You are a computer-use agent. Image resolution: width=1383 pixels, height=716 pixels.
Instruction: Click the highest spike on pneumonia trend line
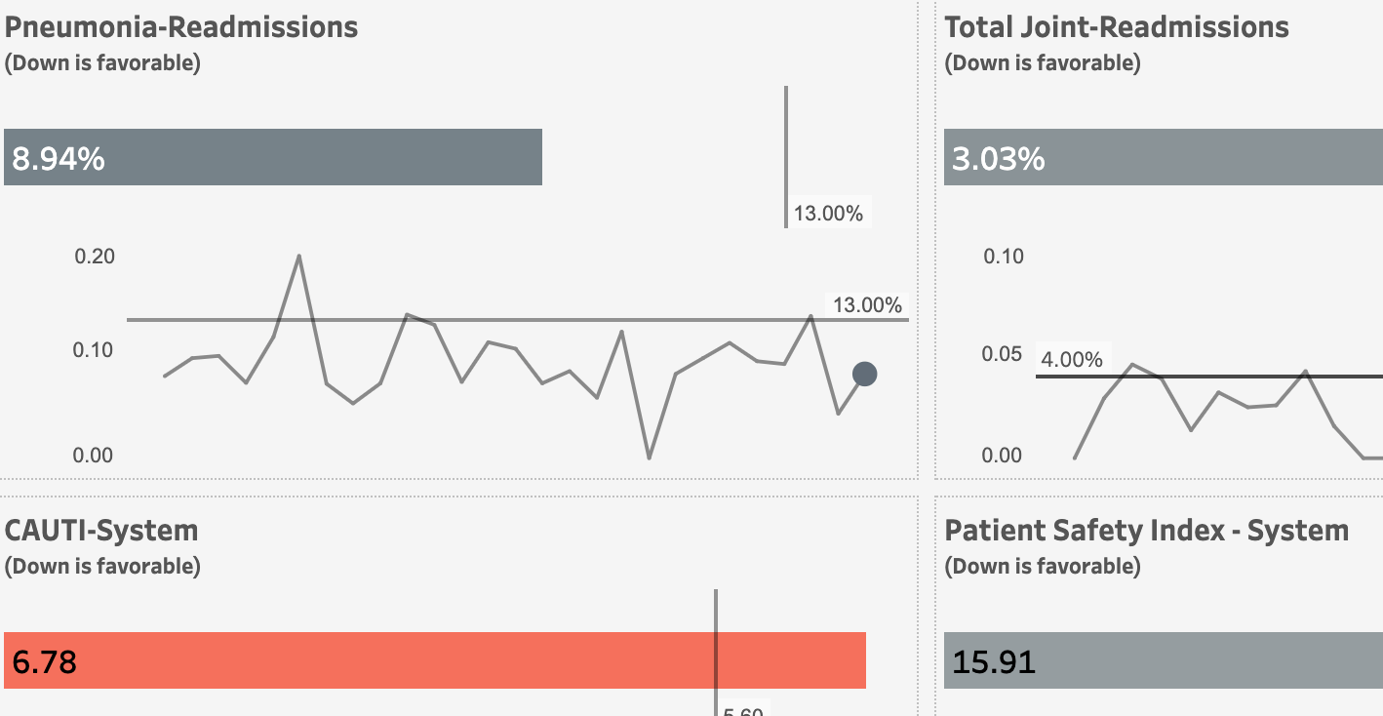point(298,256)
